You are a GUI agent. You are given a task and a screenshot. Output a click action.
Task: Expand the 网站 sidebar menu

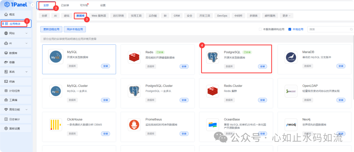pyautogui.click(x=27, y=33)
